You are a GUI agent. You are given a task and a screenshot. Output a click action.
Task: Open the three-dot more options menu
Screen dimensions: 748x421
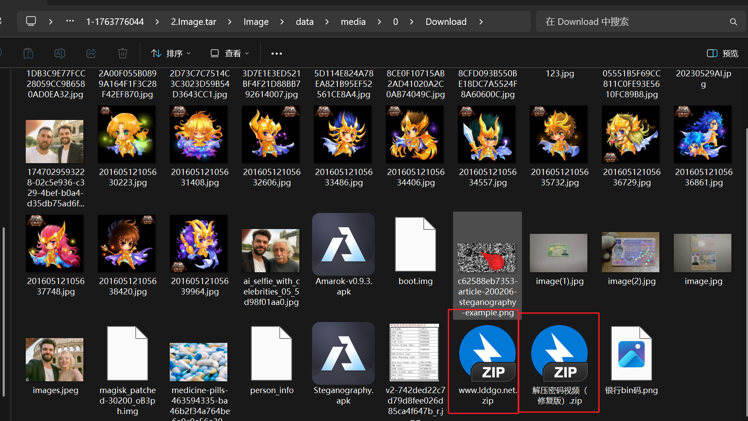pos(276,54)
